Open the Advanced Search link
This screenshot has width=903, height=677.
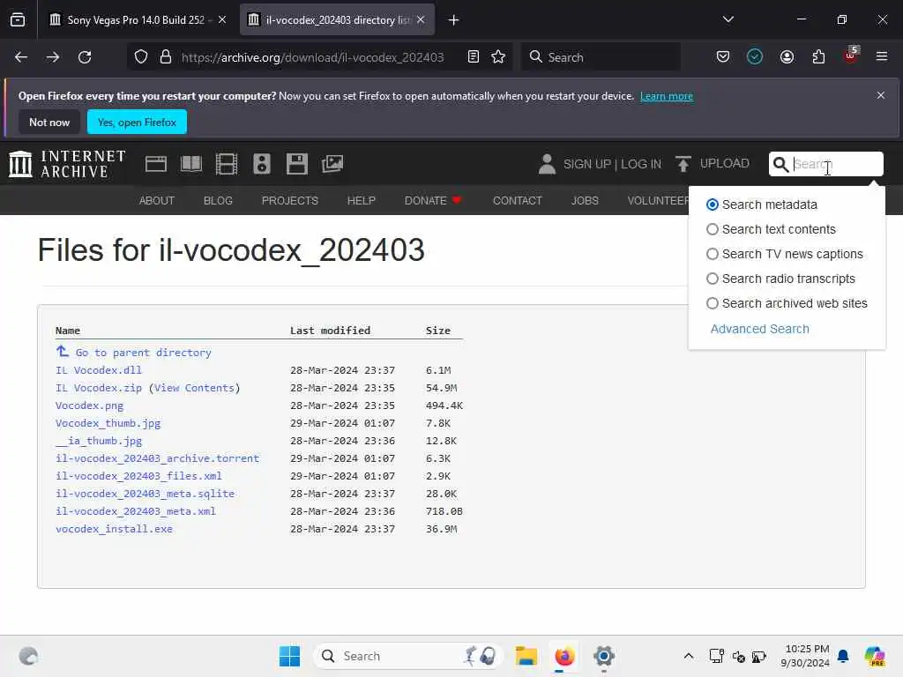pyautogui.click(x=759, y=329)
